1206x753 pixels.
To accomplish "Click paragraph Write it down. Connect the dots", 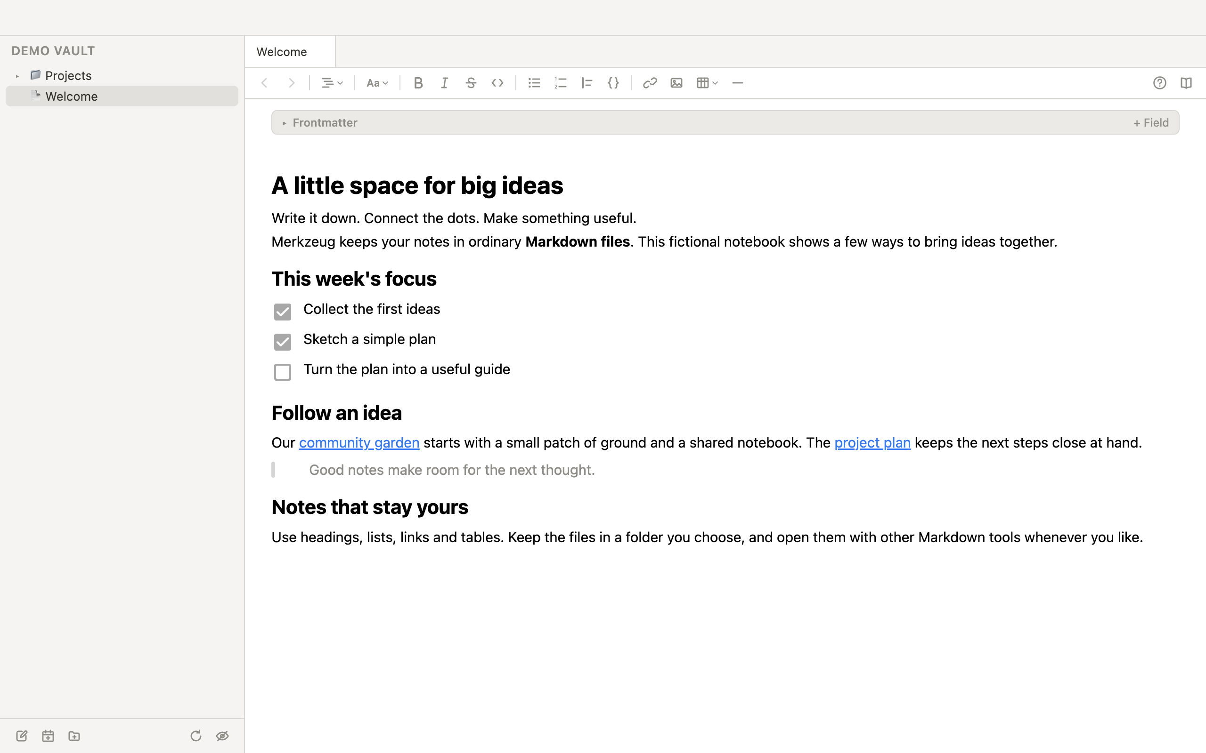I will [454, 218].
